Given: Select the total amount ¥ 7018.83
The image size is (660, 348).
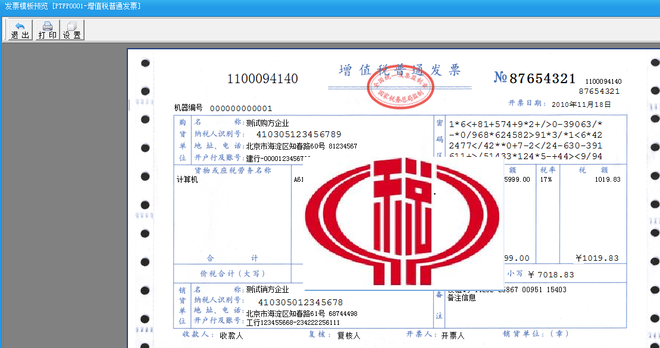Looking at the screenshot, I should (x=550, y=274).
